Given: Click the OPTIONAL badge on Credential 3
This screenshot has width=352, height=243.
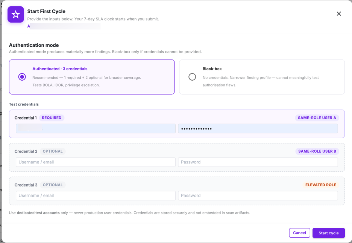Looking at the screenshot, I should pyautogui.click(x=53, y=185).
